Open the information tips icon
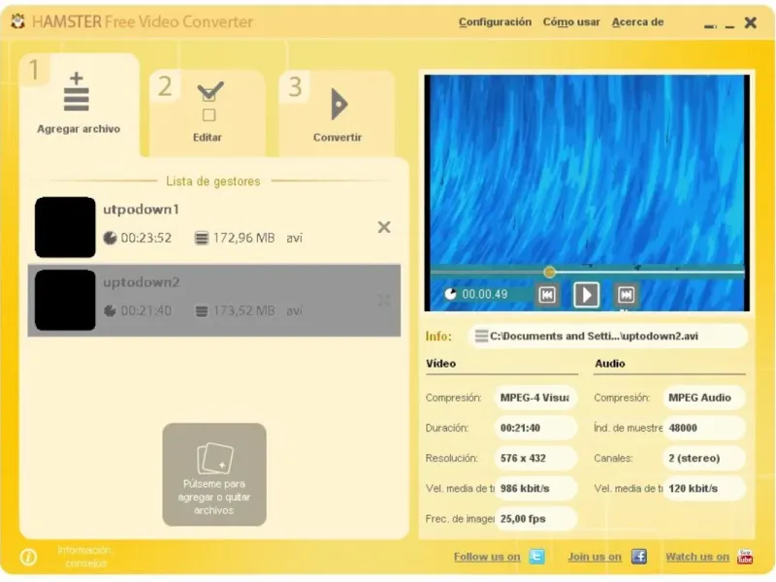776x582 pixels. (28, 557)
